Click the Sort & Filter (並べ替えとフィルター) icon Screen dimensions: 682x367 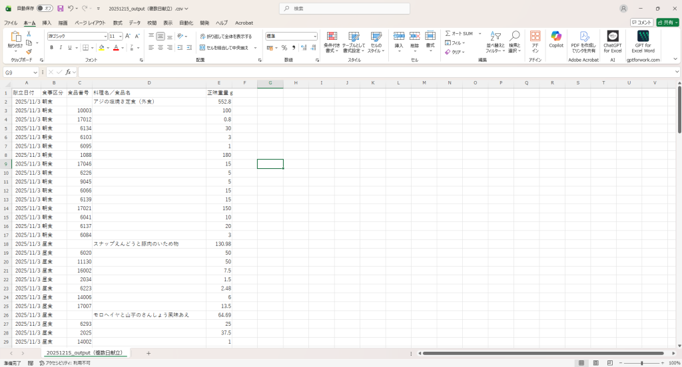coord(495,37)
